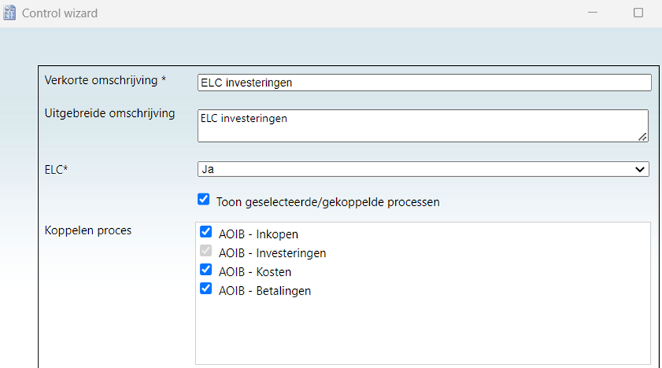This screenshot has width=662, height=368.
Task: Click the AOIB - Inkopen label text
Action: (x=258, y=234)
